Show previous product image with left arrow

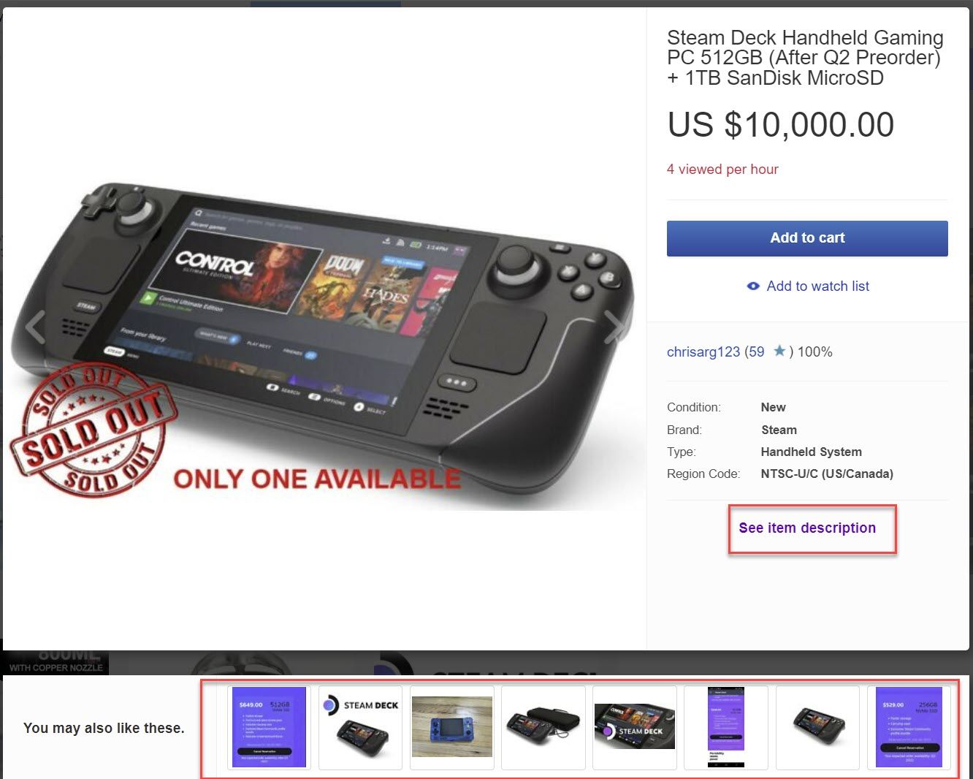click(x=35, y=327)
